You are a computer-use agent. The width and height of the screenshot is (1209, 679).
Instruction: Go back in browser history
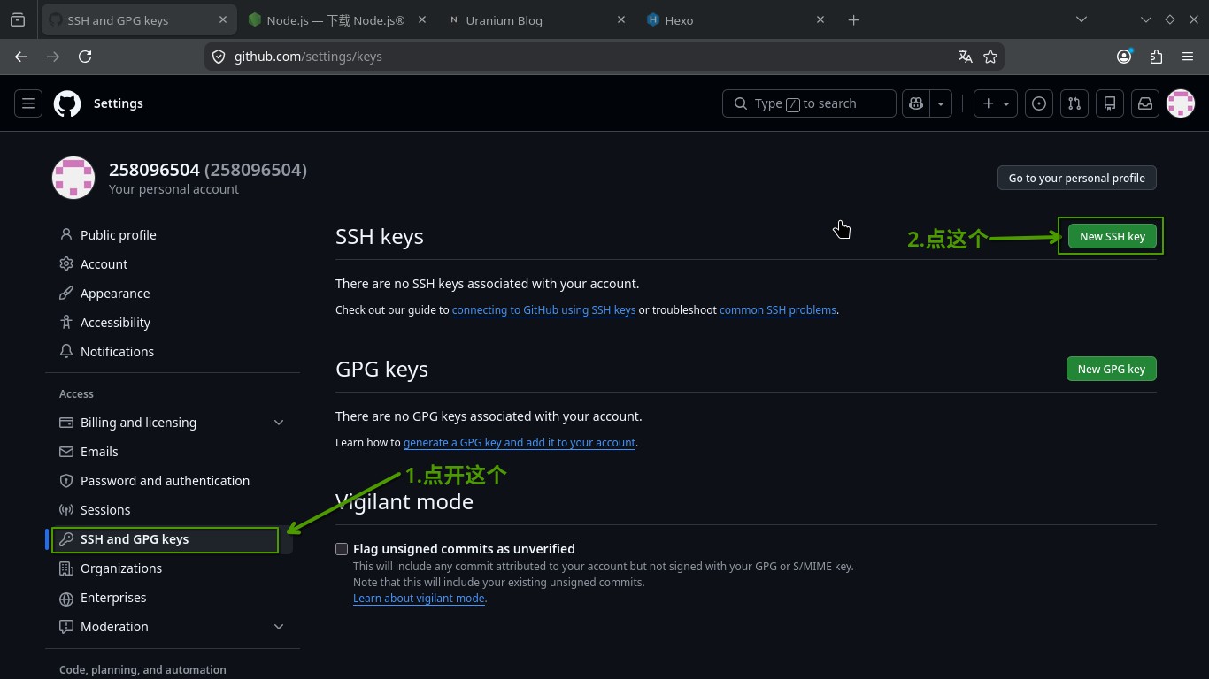coord(21,57)
